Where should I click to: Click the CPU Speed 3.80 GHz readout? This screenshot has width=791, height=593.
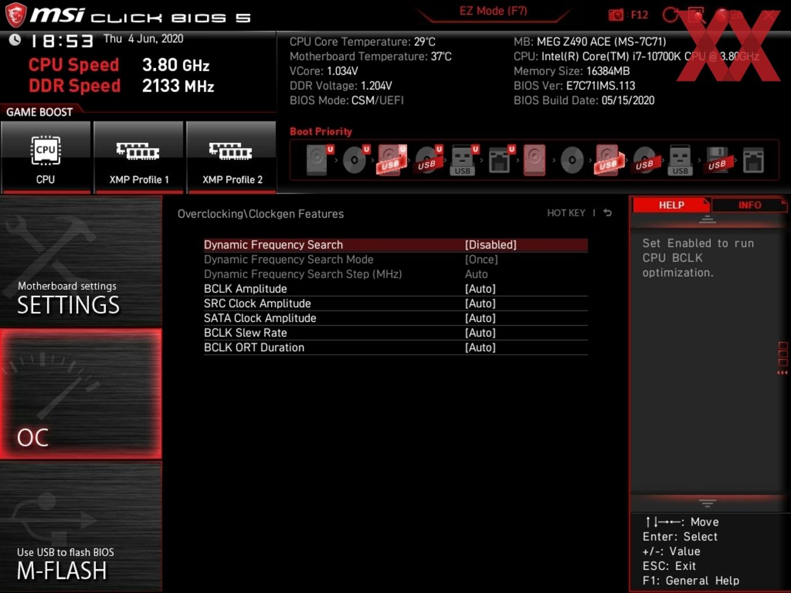[x=119, y=65]
